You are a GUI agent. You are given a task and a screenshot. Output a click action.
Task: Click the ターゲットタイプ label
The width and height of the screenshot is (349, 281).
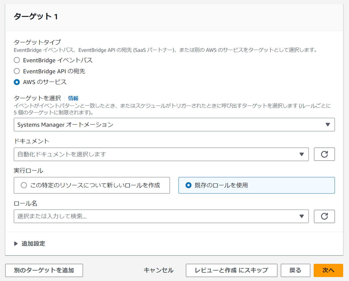pyautogui.click(x=37, y=42)
